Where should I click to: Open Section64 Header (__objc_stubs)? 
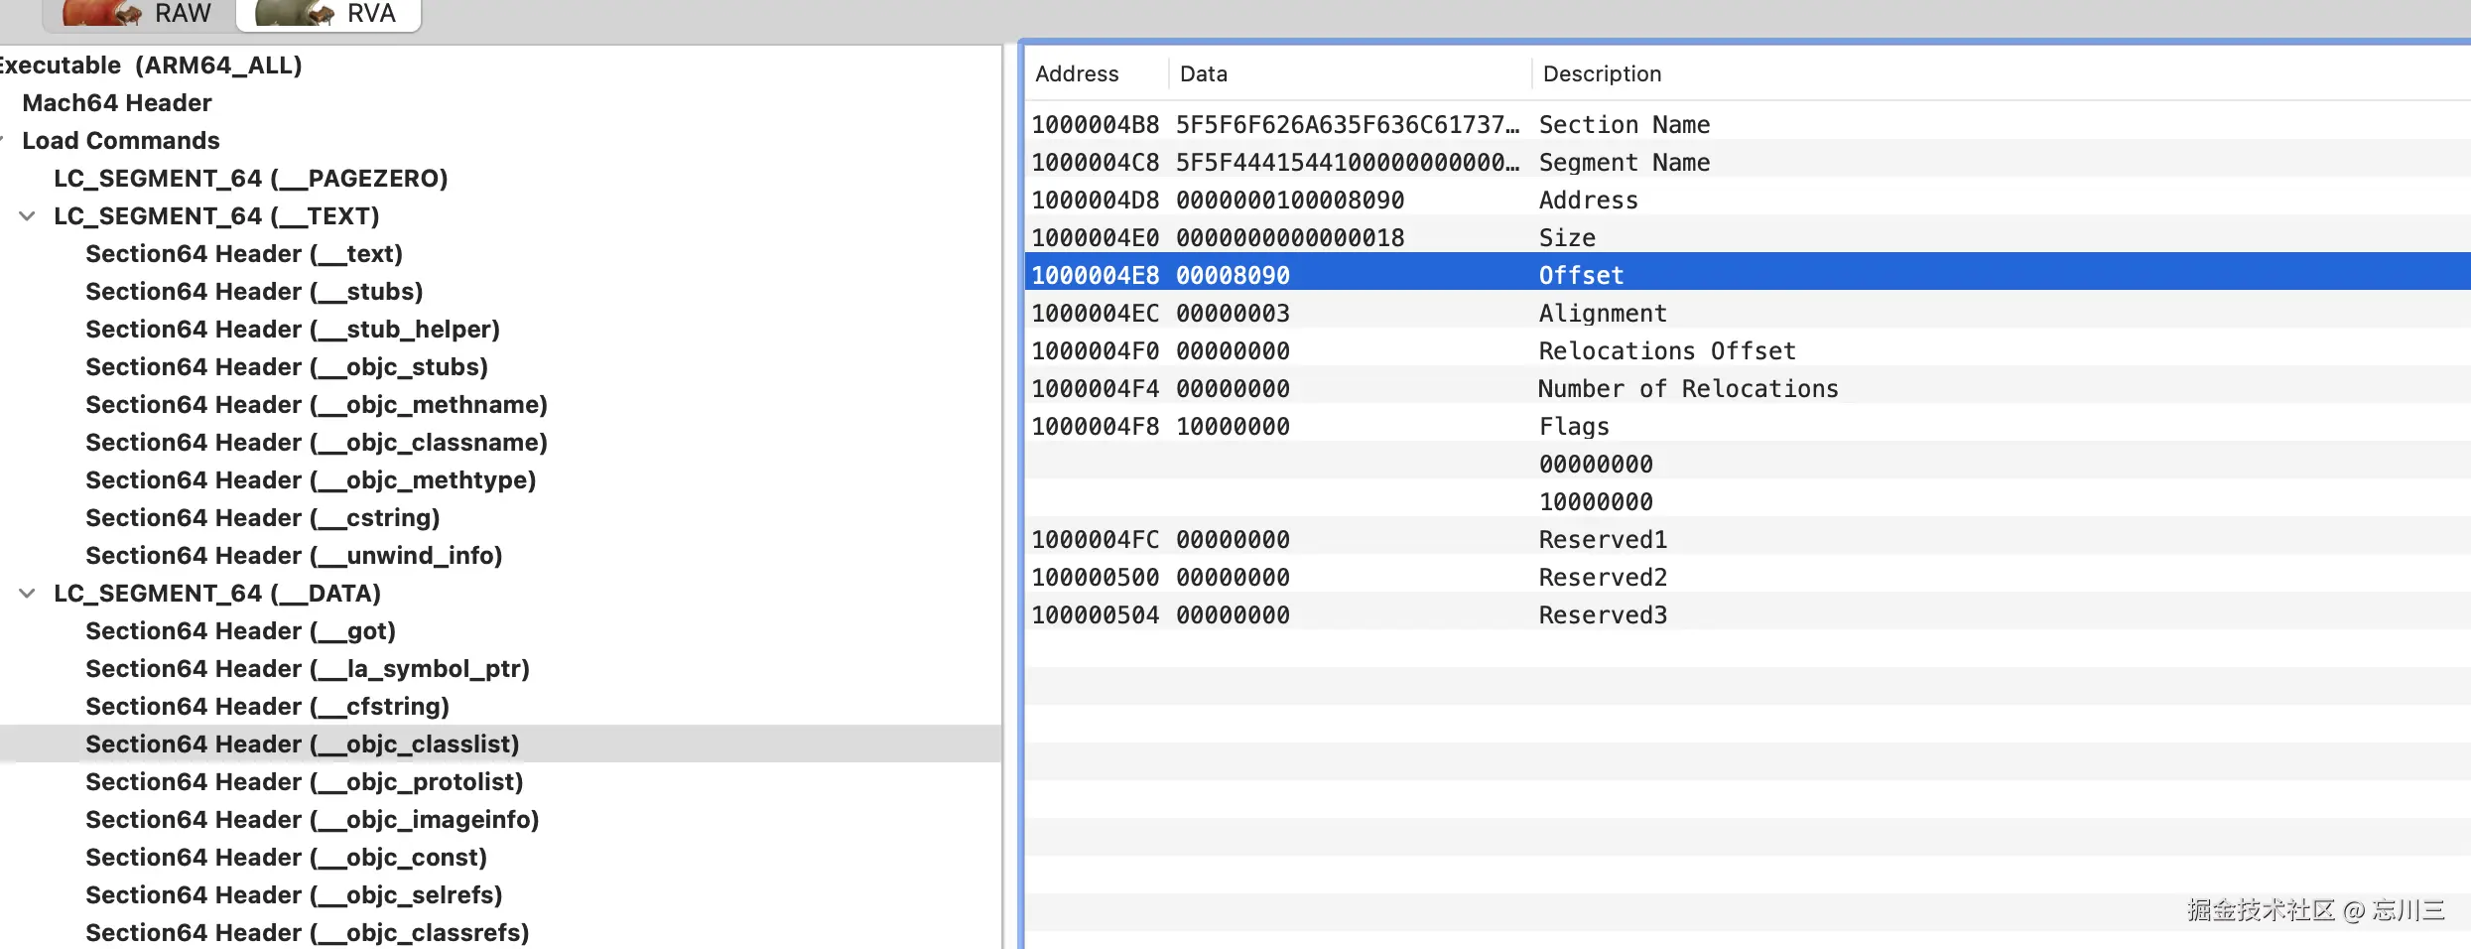click(x=287, y=366)
